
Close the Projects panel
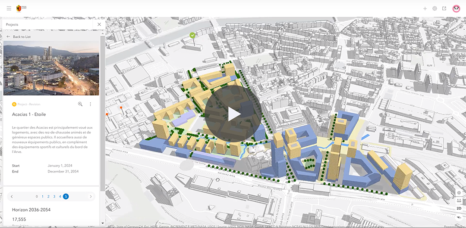[99, 25]
